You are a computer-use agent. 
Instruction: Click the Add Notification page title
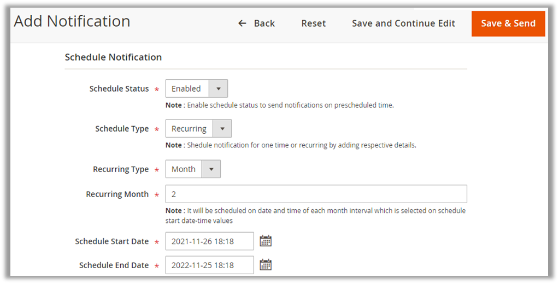[x=72, y=21]
